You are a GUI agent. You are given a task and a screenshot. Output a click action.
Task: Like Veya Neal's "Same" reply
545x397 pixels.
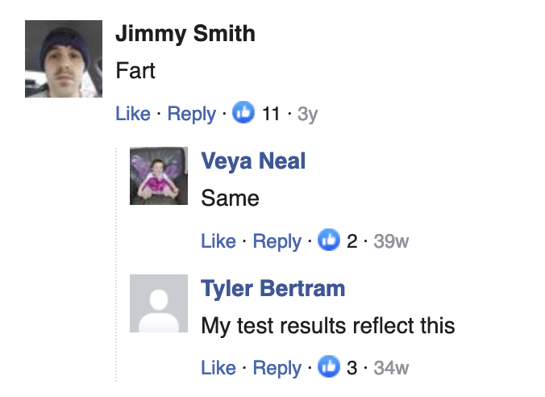pos(218,241)
